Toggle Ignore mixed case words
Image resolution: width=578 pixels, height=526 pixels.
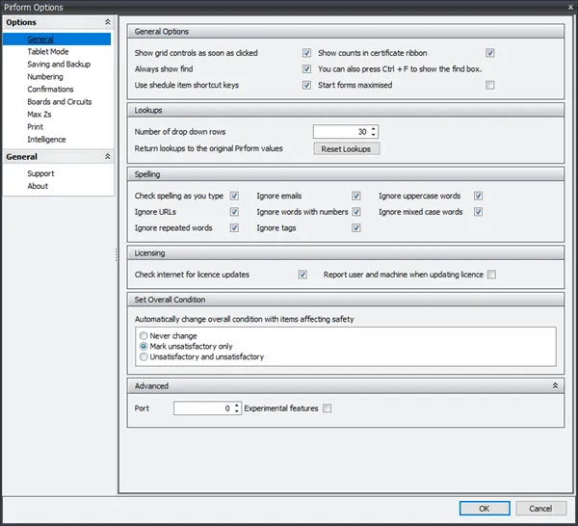(478, 212)
